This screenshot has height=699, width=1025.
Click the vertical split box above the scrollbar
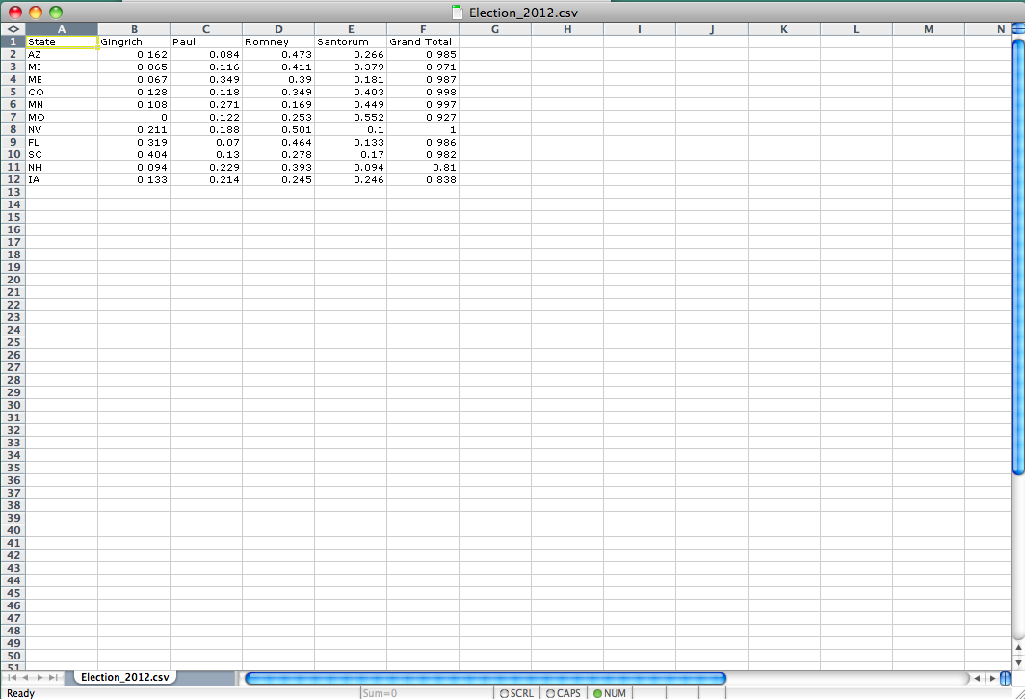[1018, 29]
